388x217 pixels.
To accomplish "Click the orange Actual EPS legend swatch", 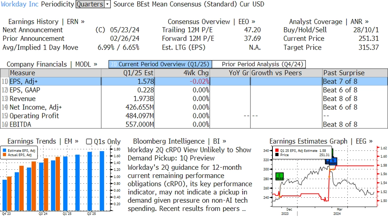I will pyautogui.click(x=5, y=155).
